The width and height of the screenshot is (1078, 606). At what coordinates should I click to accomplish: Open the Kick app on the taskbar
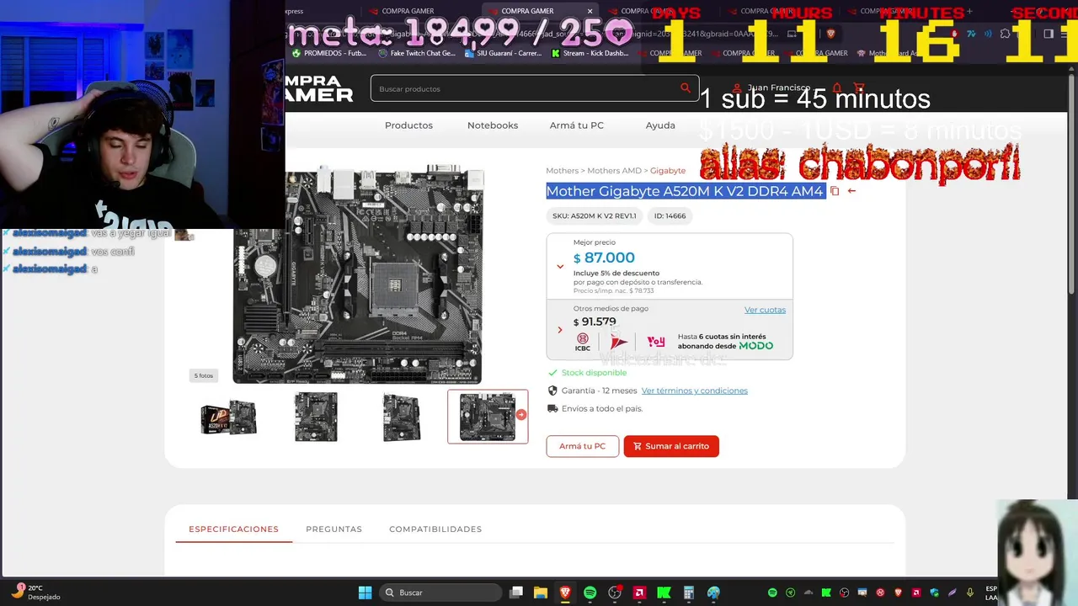pos(664,593)
